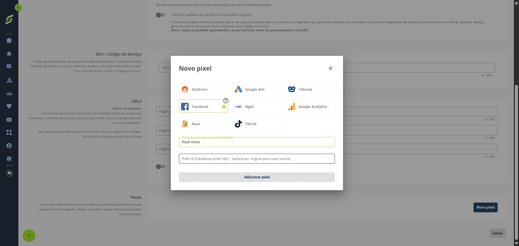
Task: Select the Kwai pixel option
Action: (x=203, y=124)
